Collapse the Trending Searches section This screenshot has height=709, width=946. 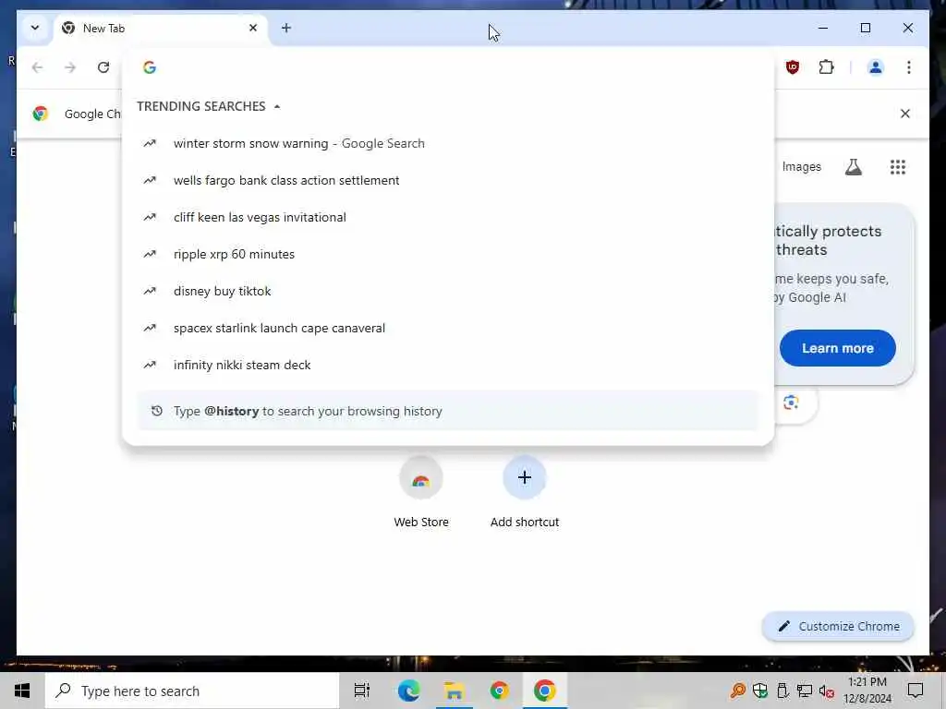277,107
